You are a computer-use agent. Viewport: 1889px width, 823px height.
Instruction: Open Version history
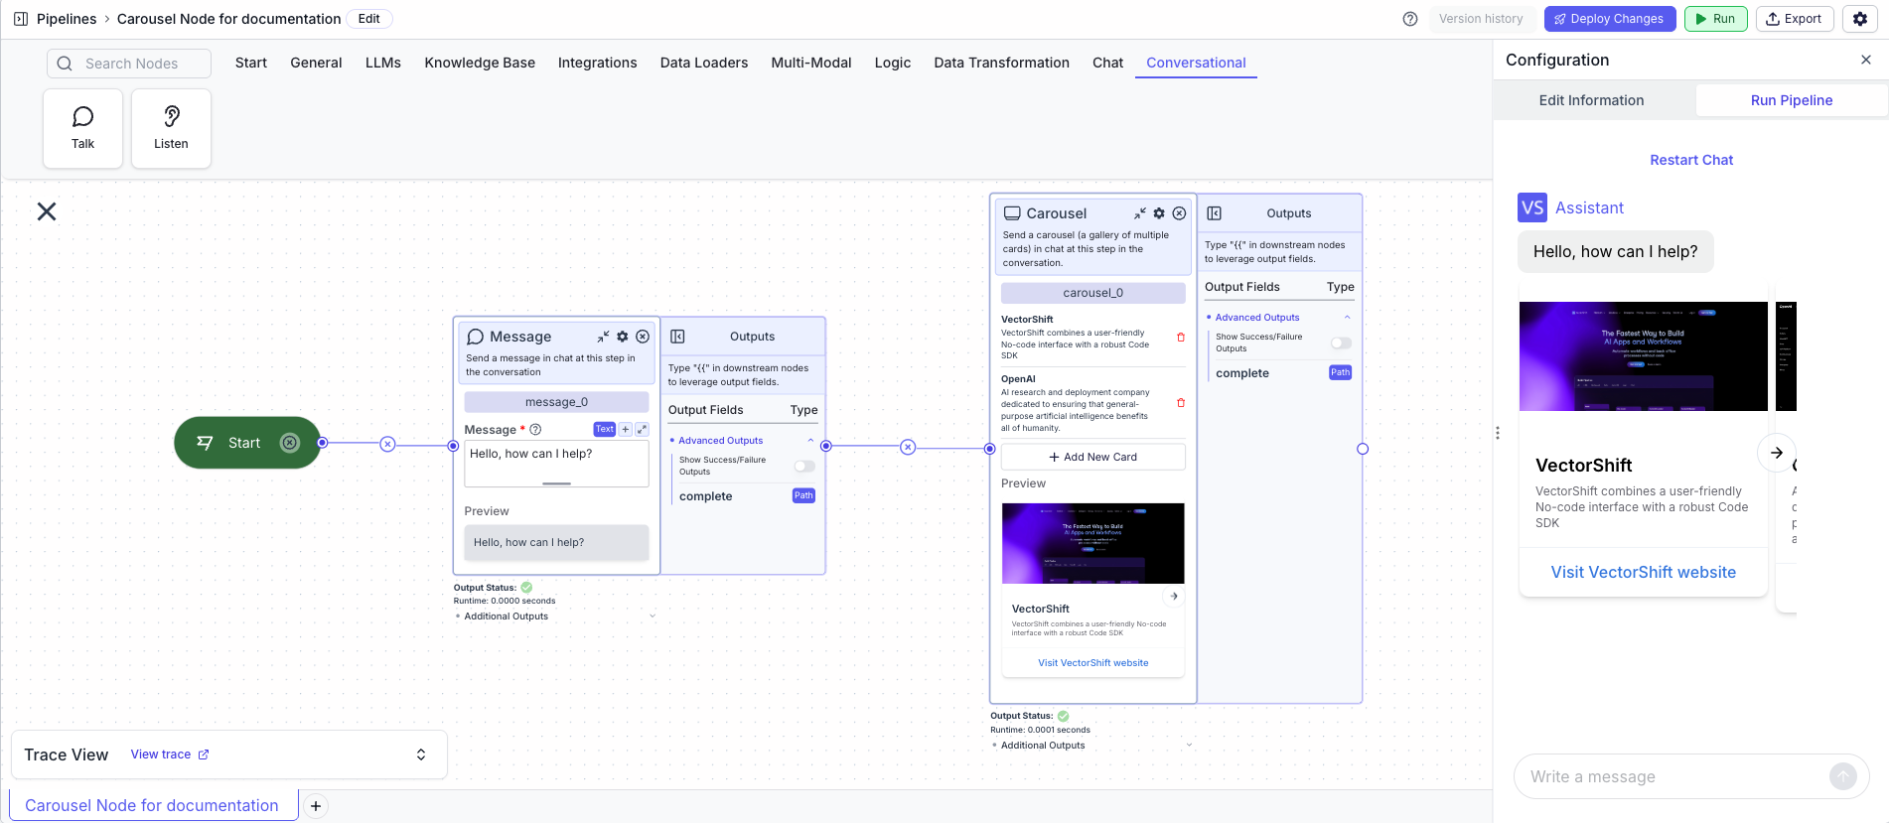click(x=1482, y=19)
